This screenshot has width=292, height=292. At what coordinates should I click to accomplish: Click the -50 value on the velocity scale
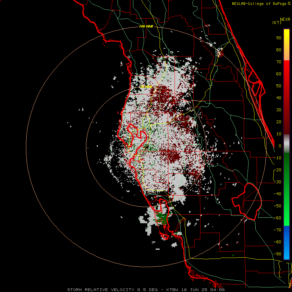(x=277, y=206)
